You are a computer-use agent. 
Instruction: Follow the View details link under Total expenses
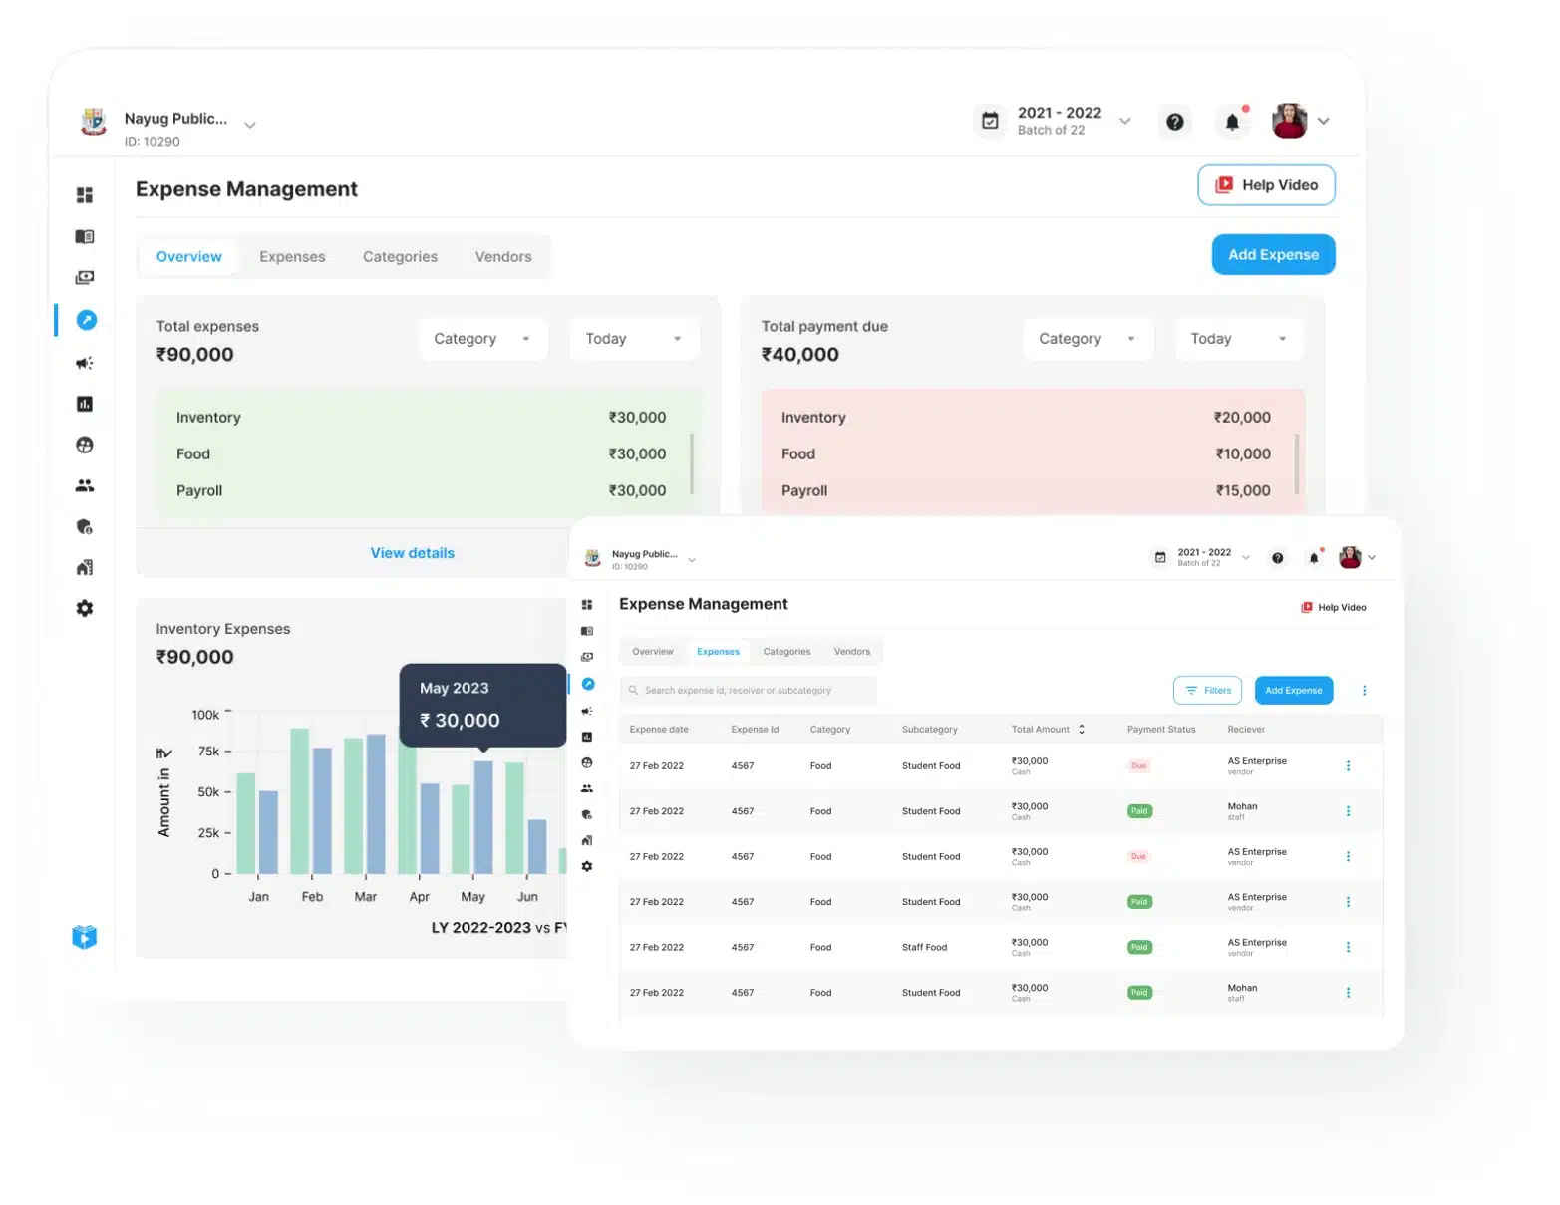click(x=413, y=553)
